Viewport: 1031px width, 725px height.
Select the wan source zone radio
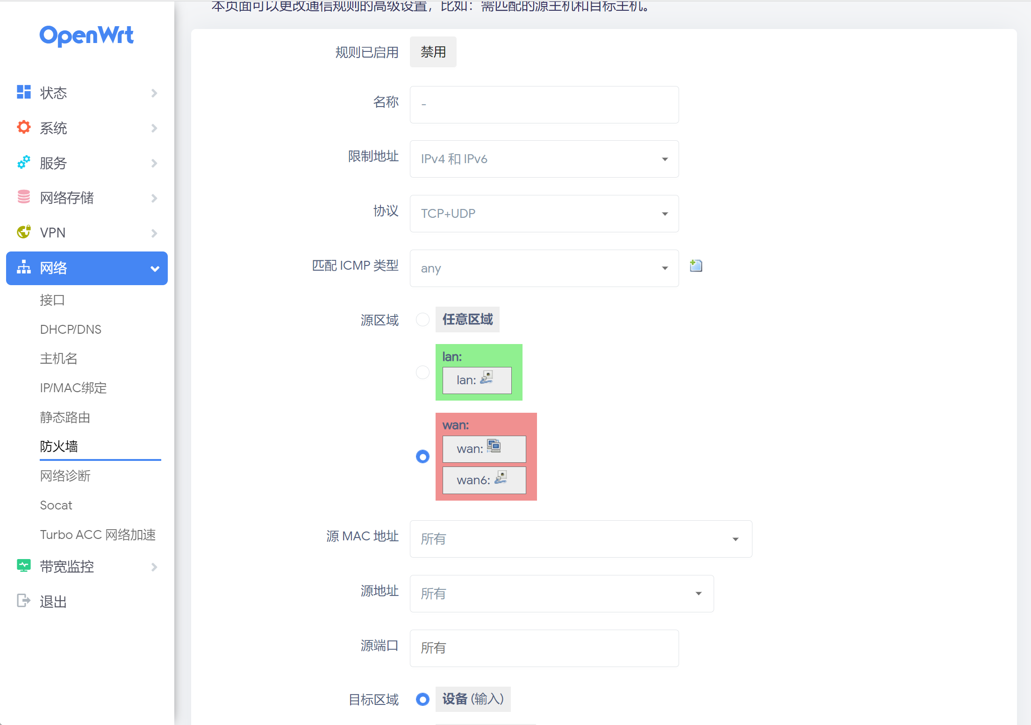422,456
